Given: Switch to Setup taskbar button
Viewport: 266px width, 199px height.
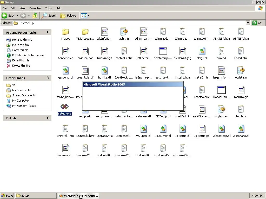Looking at the screenshot, I should 36,196.
